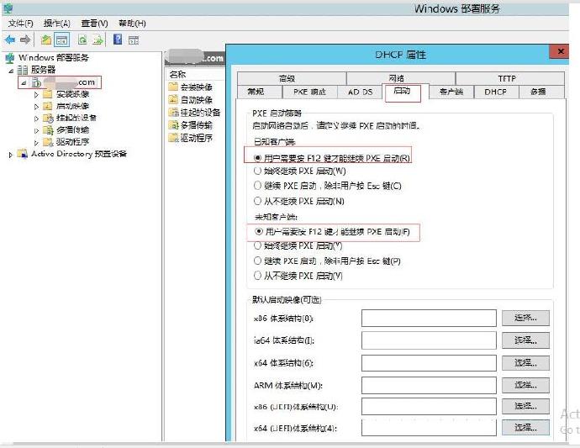Image resolution: width=580 pixels, height=448 pixels.
Task: Click the Back arrow toolbar icon
Action: (10, 40)
